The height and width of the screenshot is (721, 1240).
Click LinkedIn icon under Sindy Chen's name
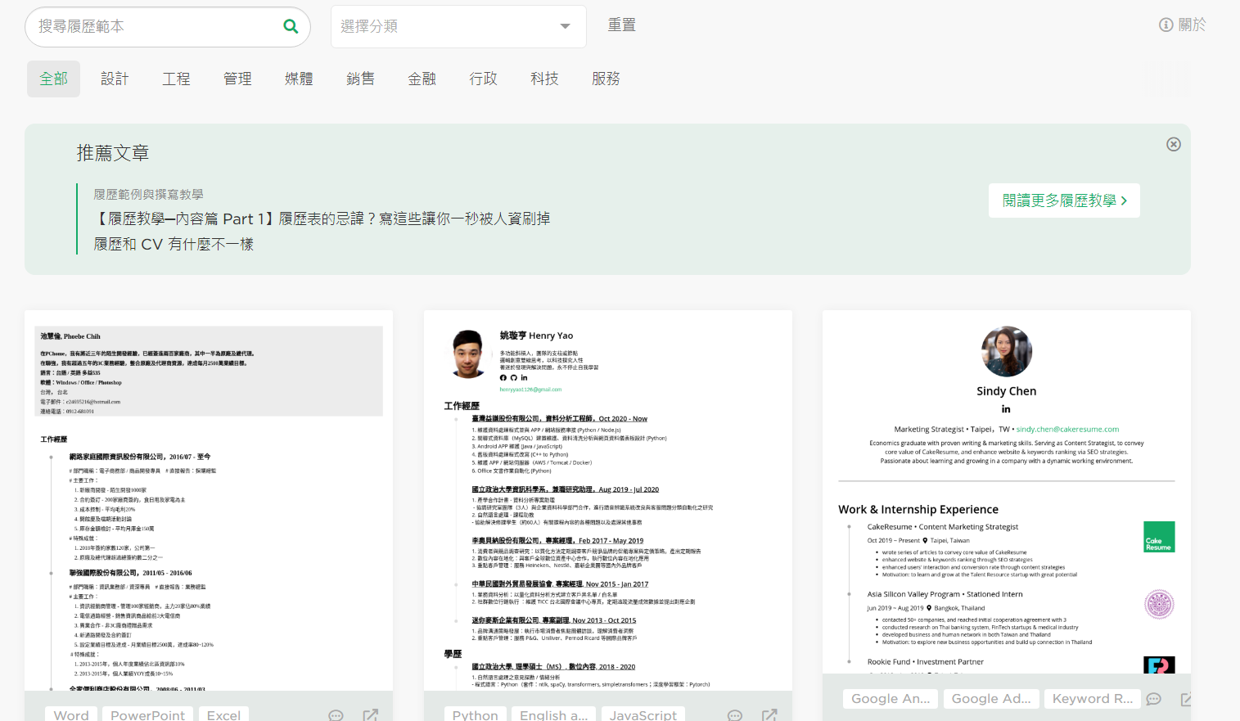point(1006,409)
